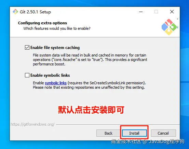Uncheck the Enable file system caching checkbox

pyautogui.click(x=27, y=48)
